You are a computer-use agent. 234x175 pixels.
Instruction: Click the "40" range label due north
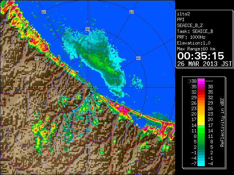click(88, 29)
